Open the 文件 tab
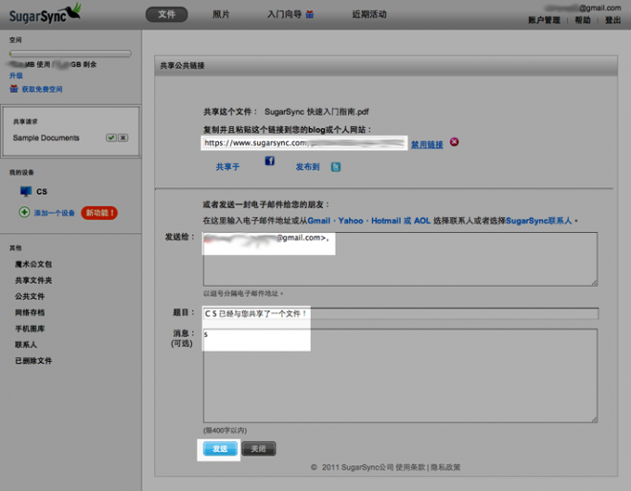The width and height of the screenshot is (631, 491). pyautogui.click(x=166, y=14)
